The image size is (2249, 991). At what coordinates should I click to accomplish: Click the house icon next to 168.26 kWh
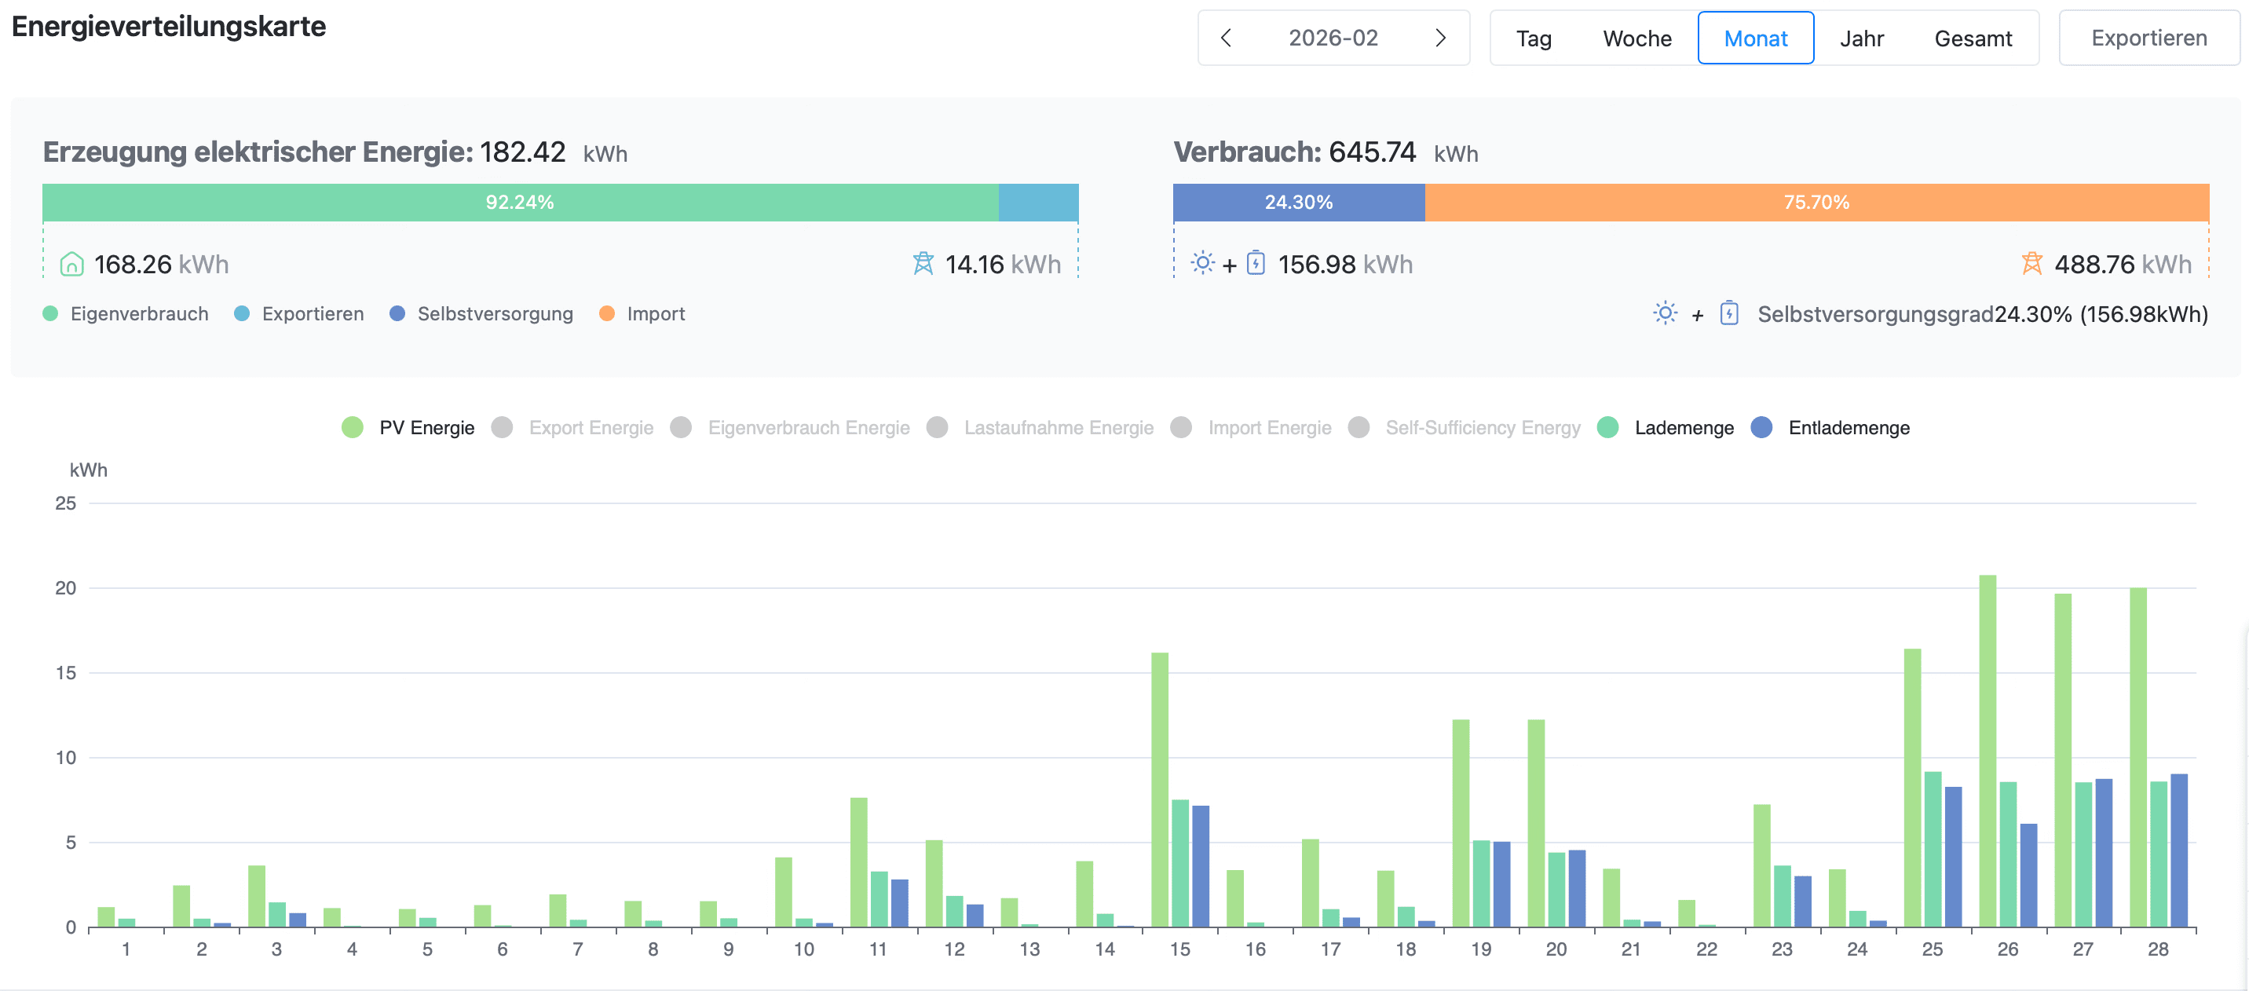[71, 264]
